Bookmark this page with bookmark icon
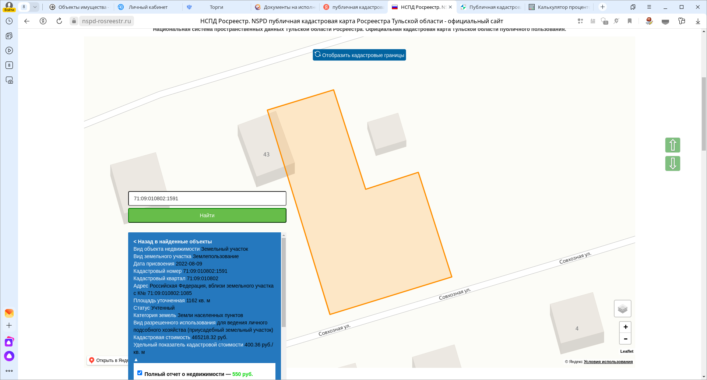Image resolution: width=707 pixels, height=380 pixels. [x=630, y=21]
